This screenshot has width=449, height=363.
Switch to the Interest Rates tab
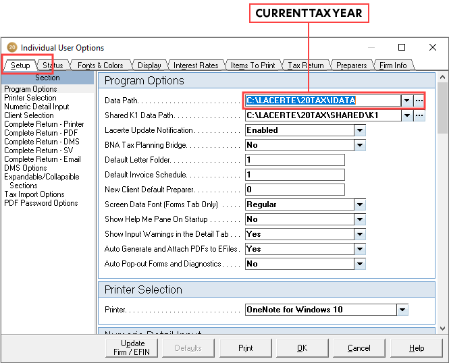(195, 65)
